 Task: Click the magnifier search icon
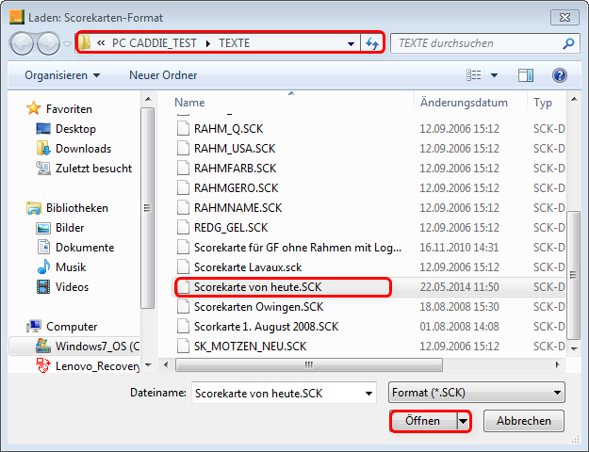568,43
